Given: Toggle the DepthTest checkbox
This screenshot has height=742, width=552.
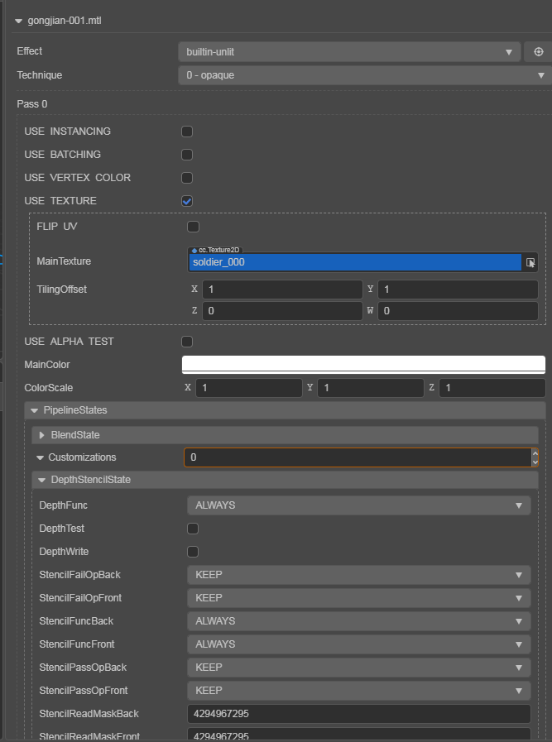Looking at the screenshot, I should (x=193, y=529).
